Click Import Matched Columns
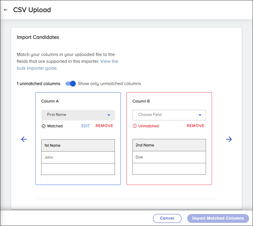This screenshot has height=226, width=253. click(x=218, y=218)
